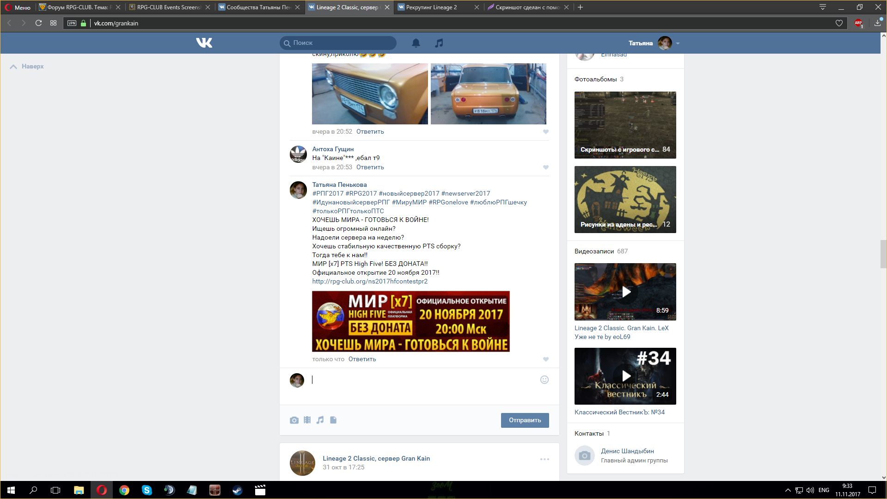Like Татьяна Пенькова's comment
The width and height of the screenshot is (887, 499).
[x=546, y=359]
